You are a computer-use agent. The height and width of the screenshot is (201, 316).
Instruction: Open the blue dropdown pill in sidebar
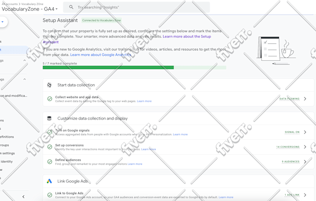[x=3, y=22]
